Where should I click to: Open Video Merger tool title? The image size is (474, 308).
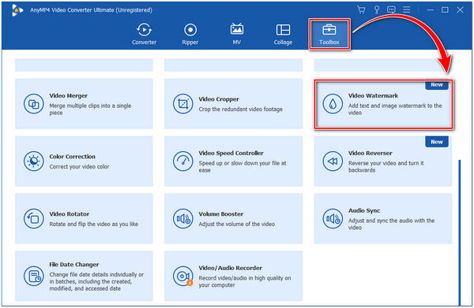pos(69,95)
